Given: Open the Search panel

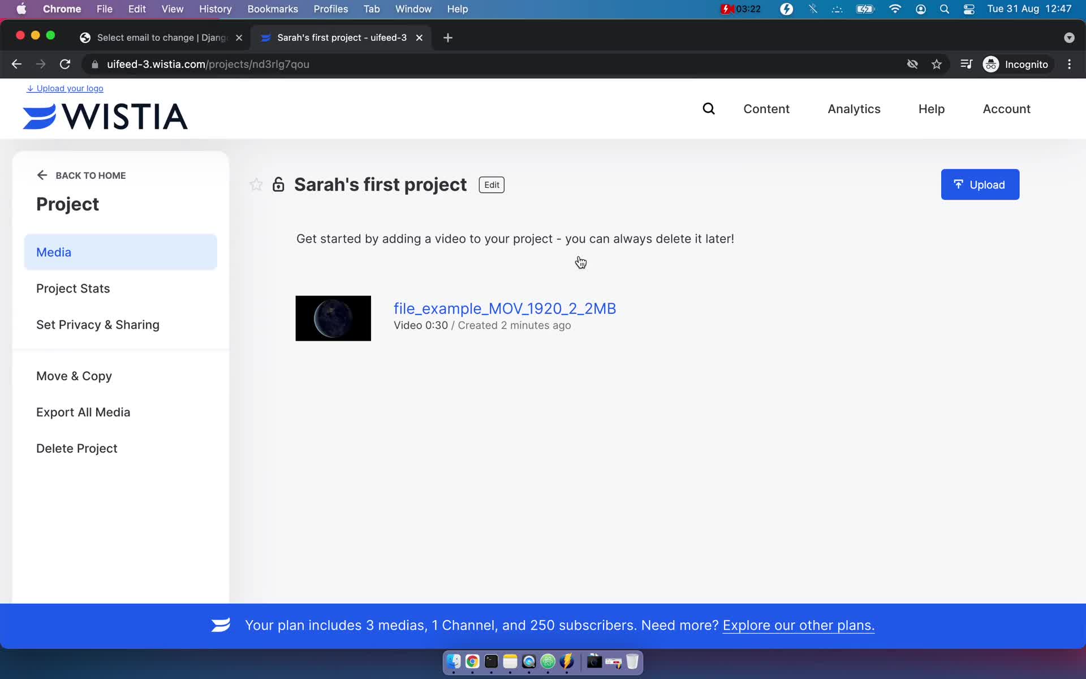Looking at the screenshot, I should pos(708,108).
